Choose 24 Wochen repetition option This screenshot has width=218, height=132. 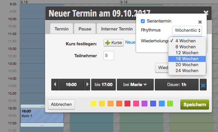click(x=187, y=70)
